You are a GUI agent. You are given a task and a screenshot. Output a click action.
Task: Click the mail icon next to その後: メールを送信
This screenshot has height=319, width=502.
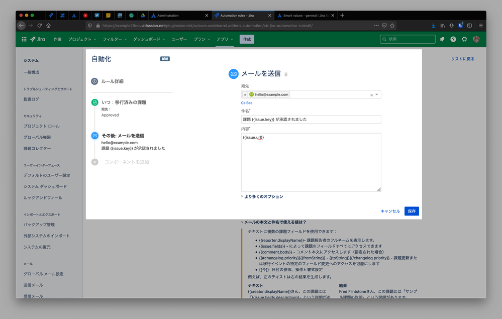point(95,136)
